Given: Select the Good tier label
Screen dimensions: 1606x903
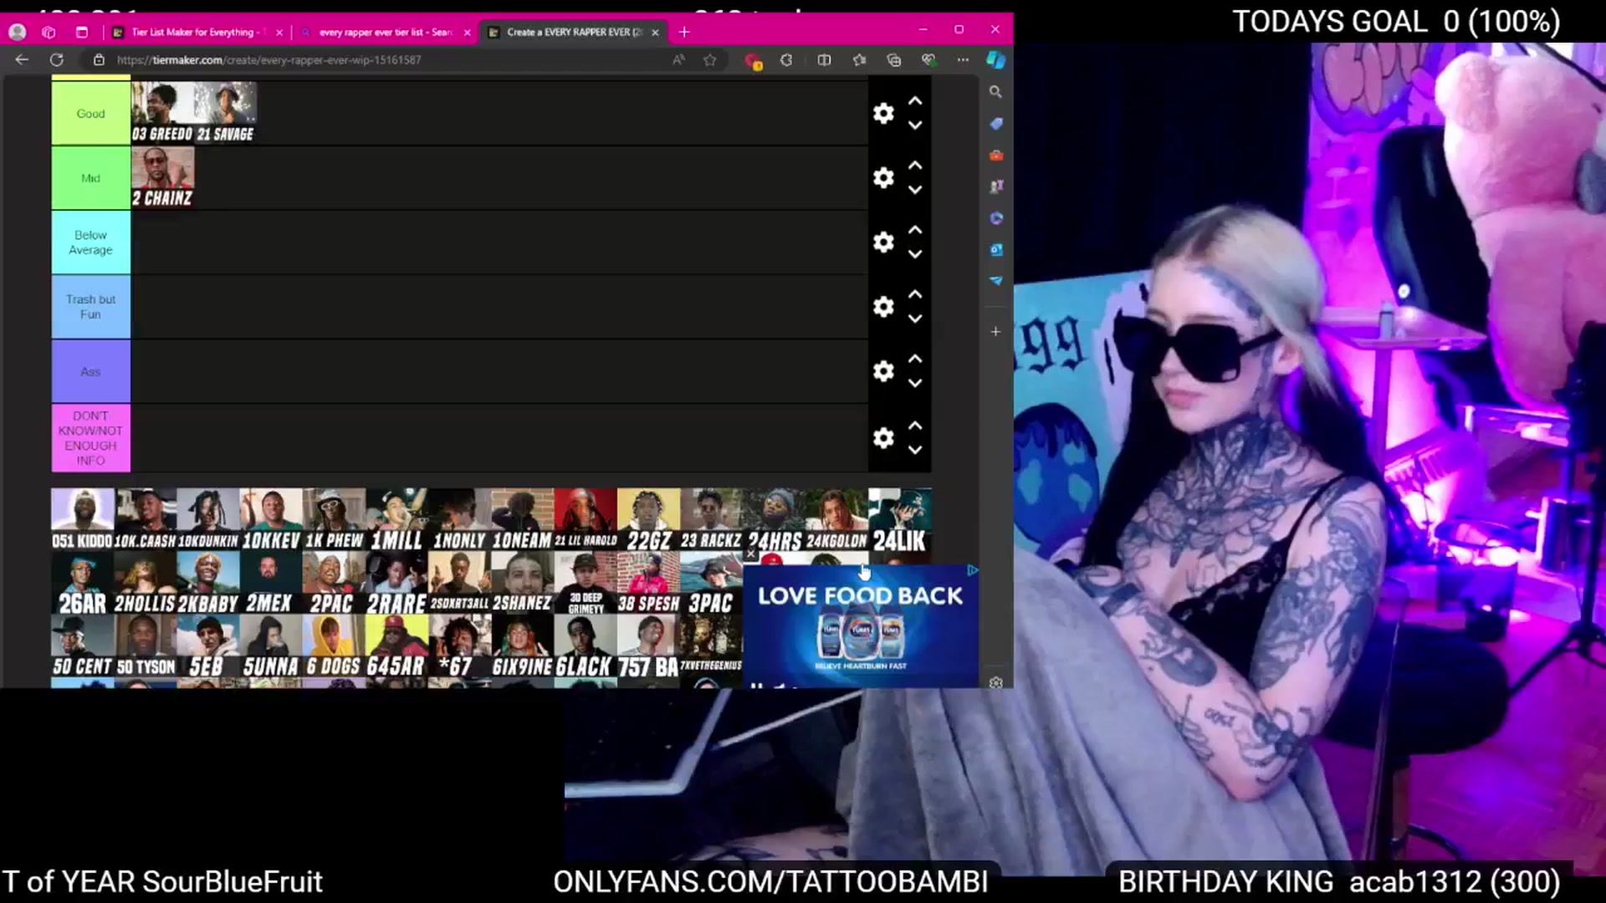Looking at the screenshot, I should [90, 114].
